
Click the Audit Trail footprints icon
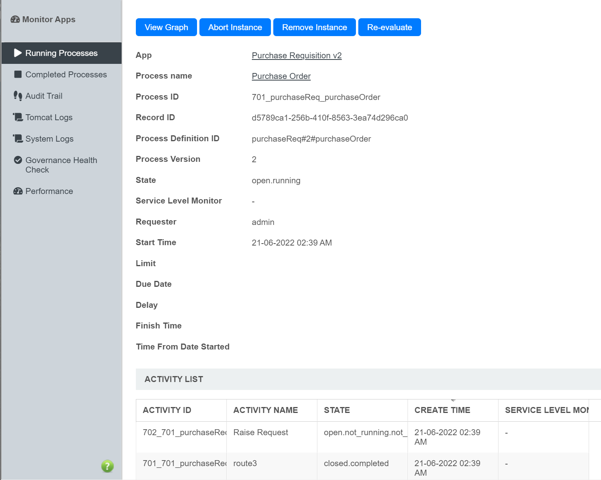pyautogui.click(x=18, y=96)
